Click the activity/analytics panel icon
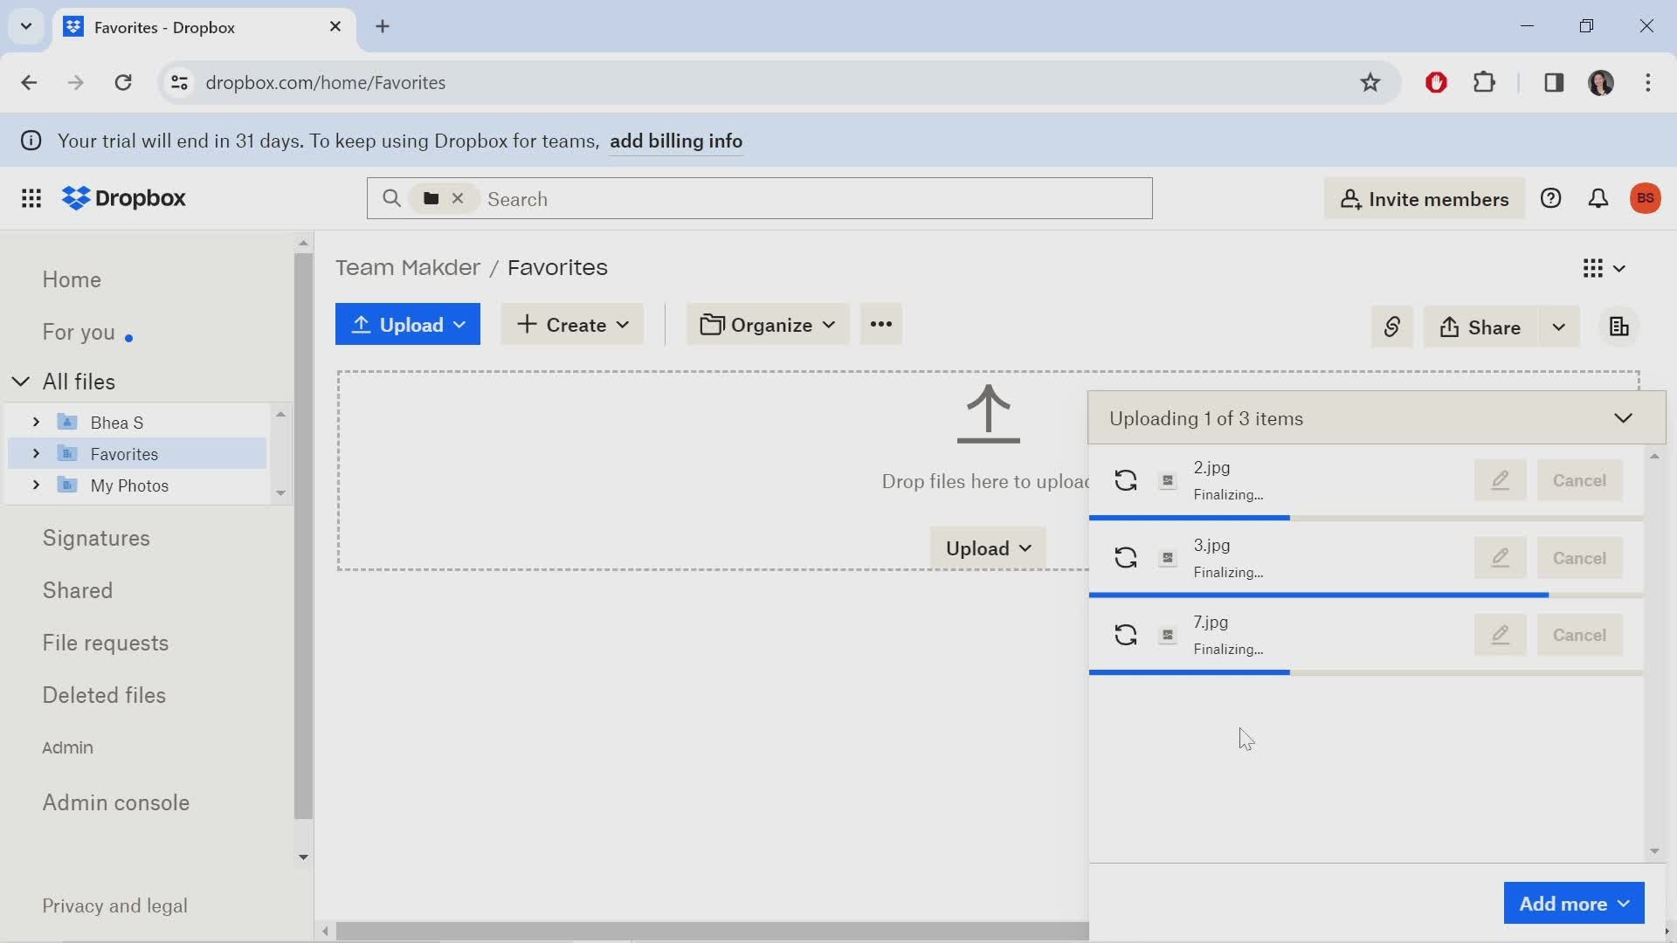1677x943 pixels. coord(1619,327)
